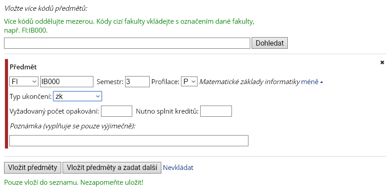Open the FI faculty dropdown
This screenshot has width=391, height=191.
tap(24, 82)
